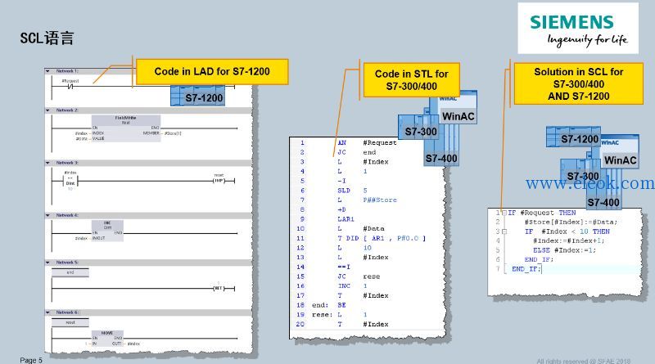The height and width of the screenshot is (364, 655).
Task: Select STL line 18 'end: BE'
Action: pyautogui.click(x=329, y=305)
